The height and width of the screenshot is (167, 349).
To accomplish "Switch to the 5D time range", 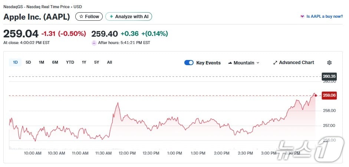I will (x=28, y=62).
